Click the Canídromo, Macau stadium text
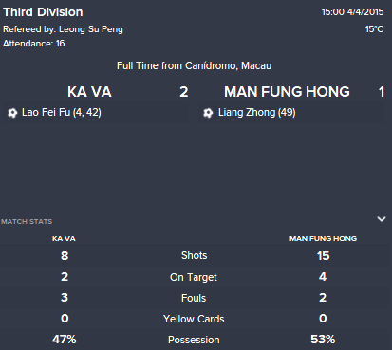This screenshot has height=350, width=392. click(x=228, y=65)
